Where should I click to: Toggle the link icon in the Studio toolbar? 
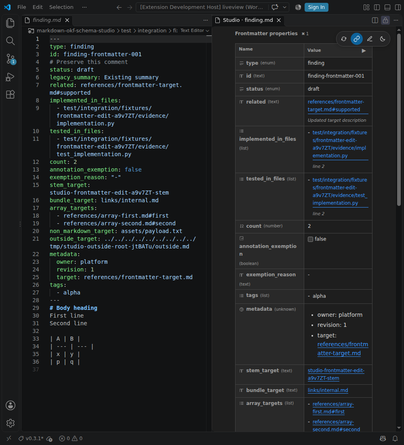point(357,39)
